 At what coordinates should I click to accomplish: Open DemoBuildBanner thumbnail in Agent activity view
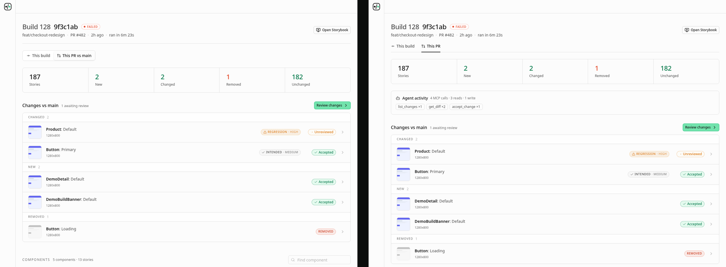tap(403, 224)
